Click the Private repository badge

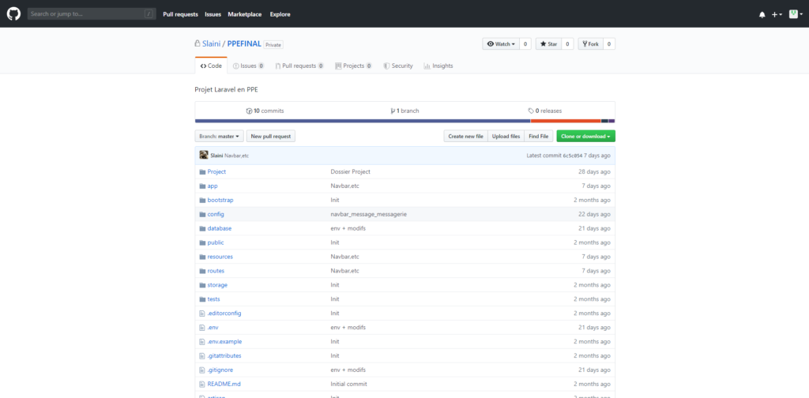point(273,45)
